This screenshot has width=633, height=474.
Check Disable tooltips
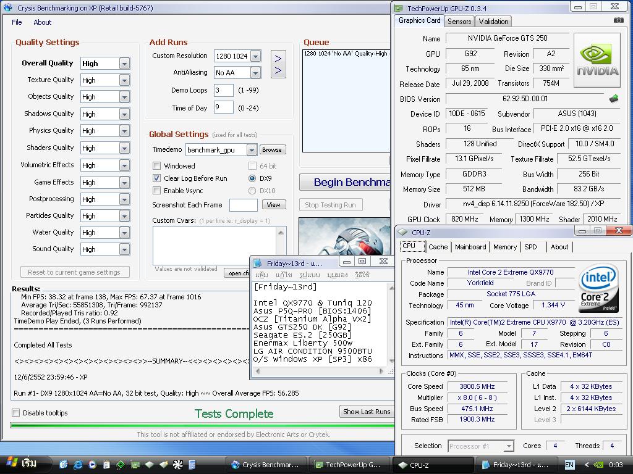tap(15, 412)
